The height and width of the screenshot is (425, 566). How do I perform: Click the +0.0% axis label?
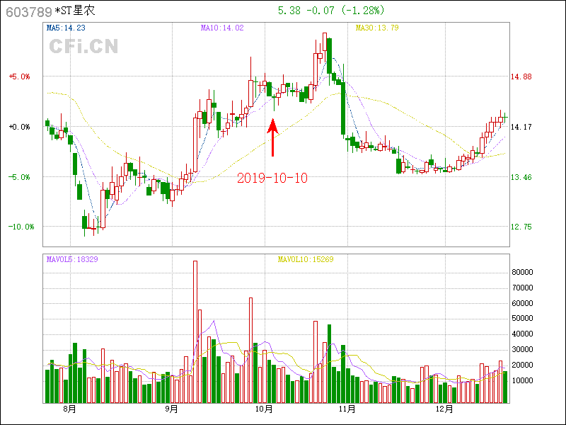(x=20, y=127)
